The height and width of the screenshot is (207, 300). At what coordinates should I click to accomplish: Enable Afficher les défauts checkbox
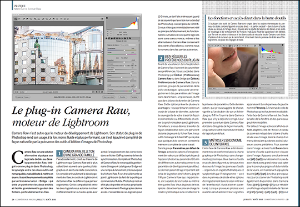coord(260,84)
